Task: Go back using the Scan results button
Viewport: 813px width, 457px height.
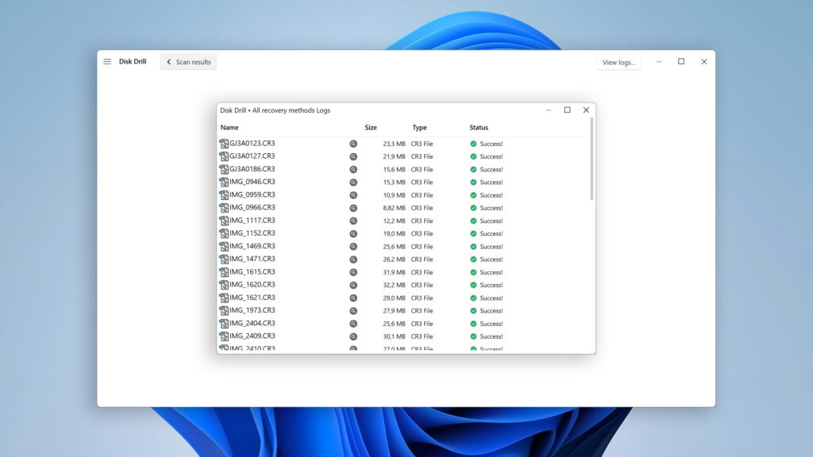Action: point(188,61)
